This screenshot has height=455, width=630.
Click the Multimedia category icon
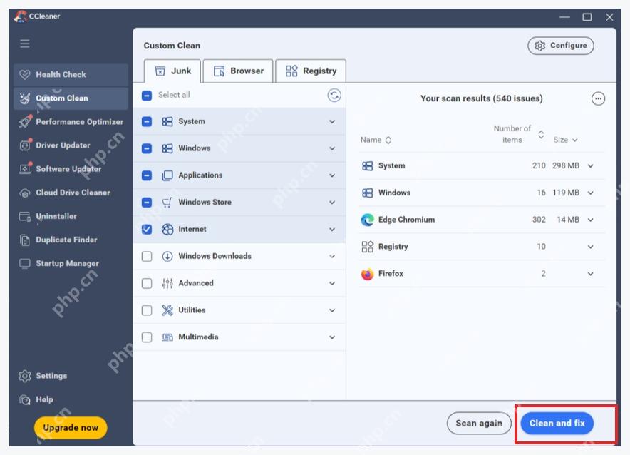[x=167, y=337]
